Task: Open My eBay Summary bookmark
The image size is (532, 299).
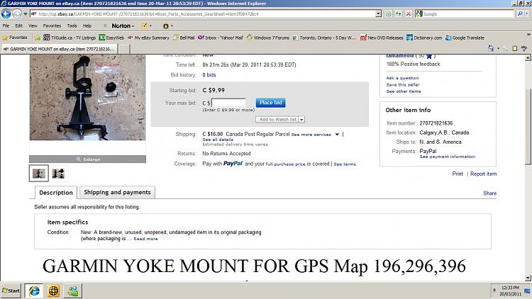Action: click(x=148, y=38)
